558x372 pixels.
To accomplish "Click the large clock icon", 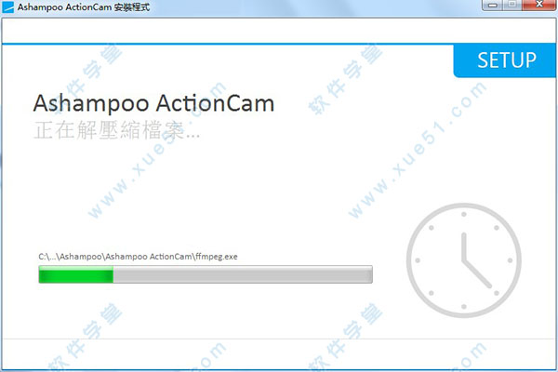I will click(x=464, y=260).
